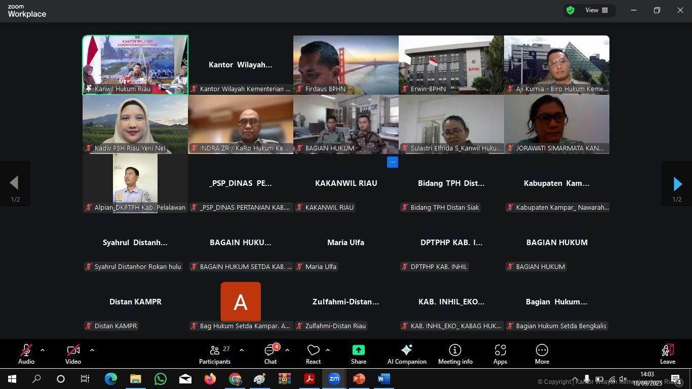The width and height of the screenshot is (692, 389).
Task: Start sharing screen with Share
Action: pos(358,354)
